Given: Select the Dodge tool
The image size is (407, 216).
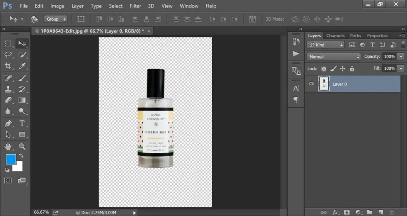Looking at the screenshot, I should pos(22,111).
